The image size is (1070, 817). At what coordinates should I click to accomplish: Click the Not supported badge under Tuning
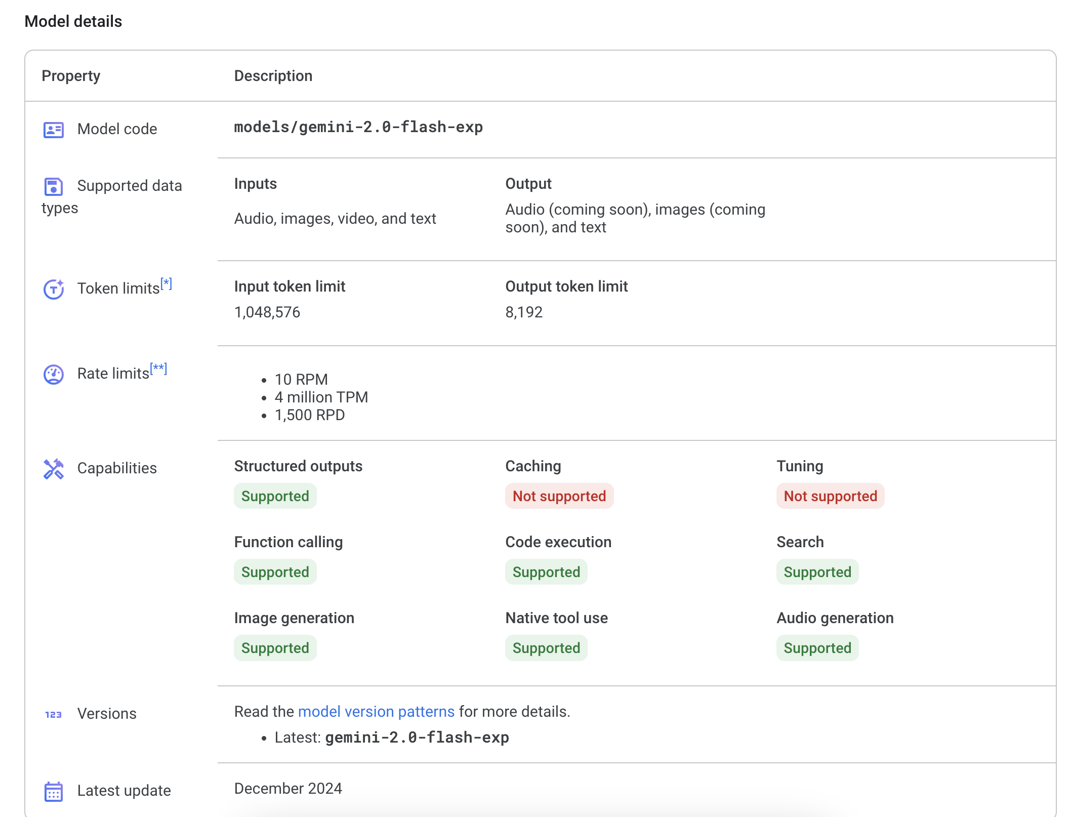coord(830,496)
